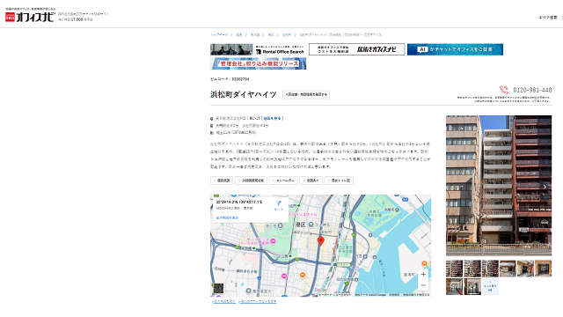
Task: Expand more photos tile in gallery
Action: pyautogui.click(x=490, y=286)
